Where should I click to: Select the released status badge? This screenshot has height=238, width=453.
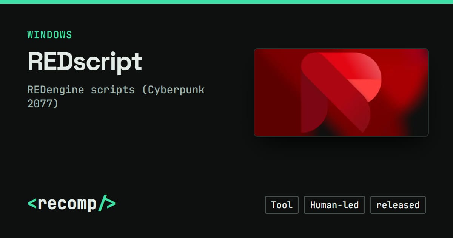398,205
